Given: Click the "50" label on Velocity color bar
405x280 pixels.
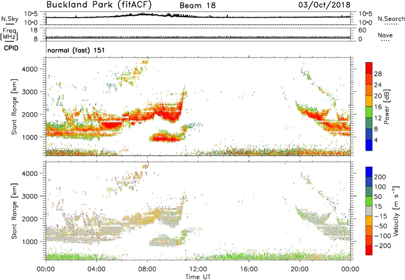Looking at the screenshot, I should (378, 197).
